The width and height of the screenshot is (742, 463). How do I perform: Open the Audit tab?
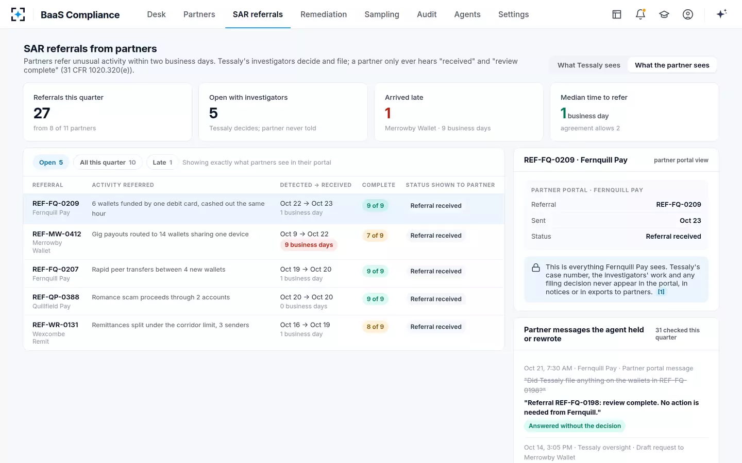coord(427,14)
